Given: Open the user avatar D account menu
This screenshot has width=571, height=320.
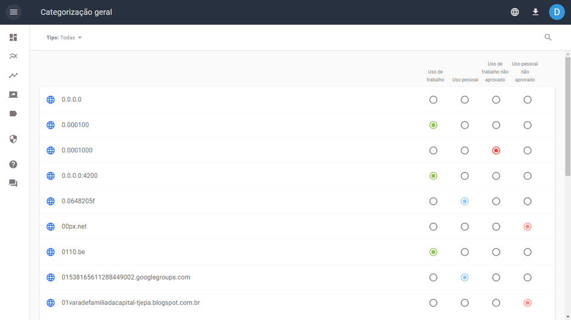Looking at the screenshot, I should 556,12.
